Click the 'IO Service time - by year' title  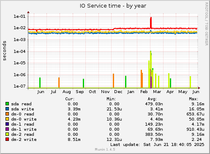tap(113, 6)
